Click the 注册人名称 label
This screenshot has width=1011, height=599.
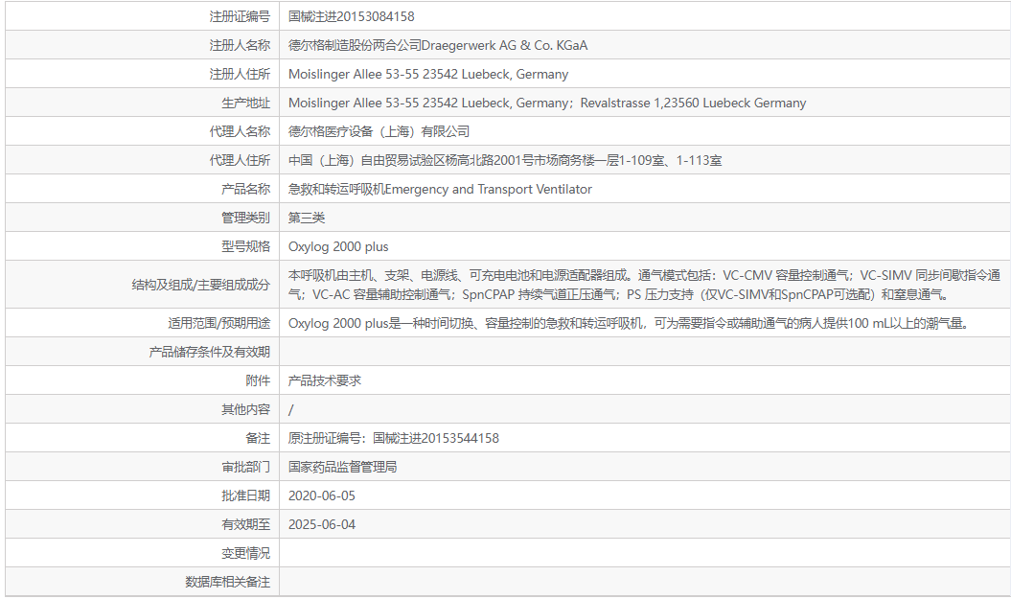coord(240,45)
